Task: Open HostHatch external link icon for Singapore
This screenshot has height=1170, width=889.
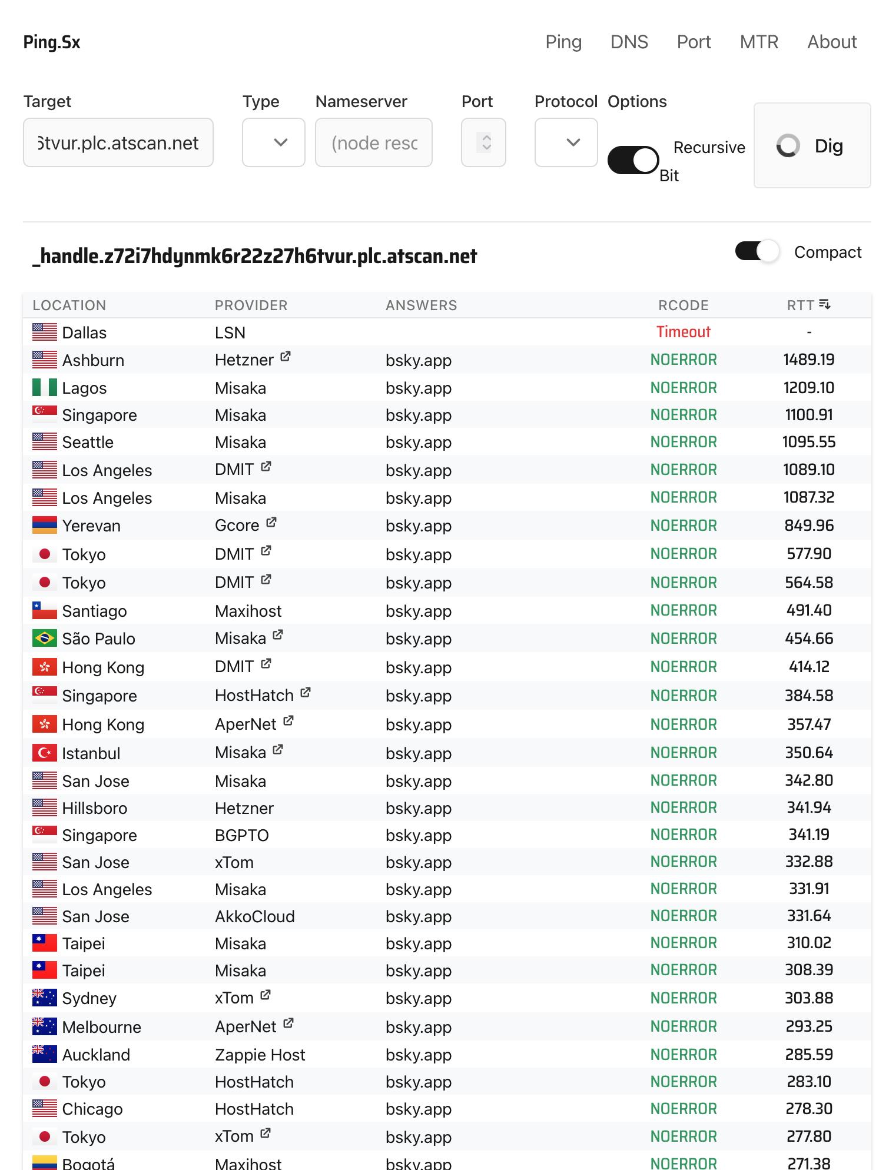Action: click(306, 693)
